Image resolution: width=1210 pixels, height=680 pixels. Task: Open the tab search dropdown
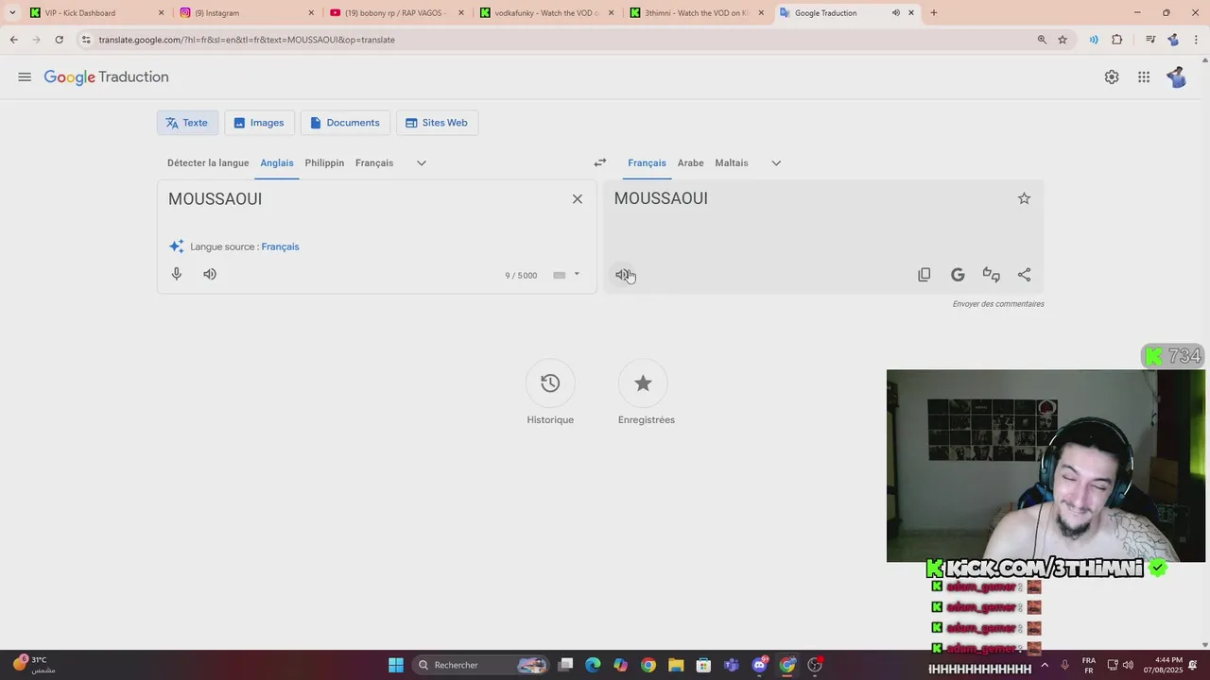(x=12, y=13)
